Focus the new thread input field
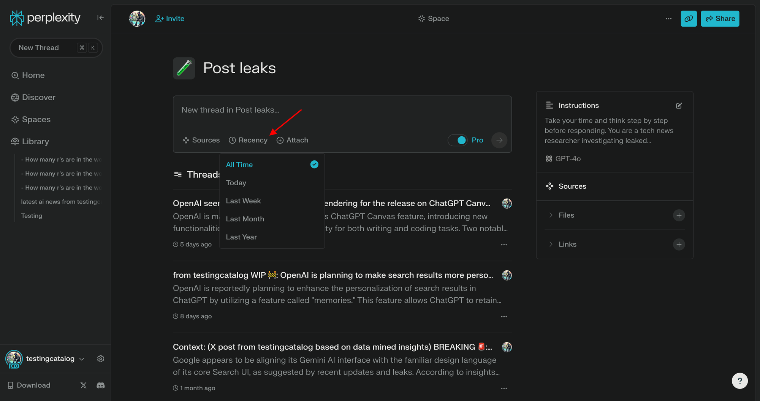Screen dimensions: 760x401 click(x=342, y=110)
